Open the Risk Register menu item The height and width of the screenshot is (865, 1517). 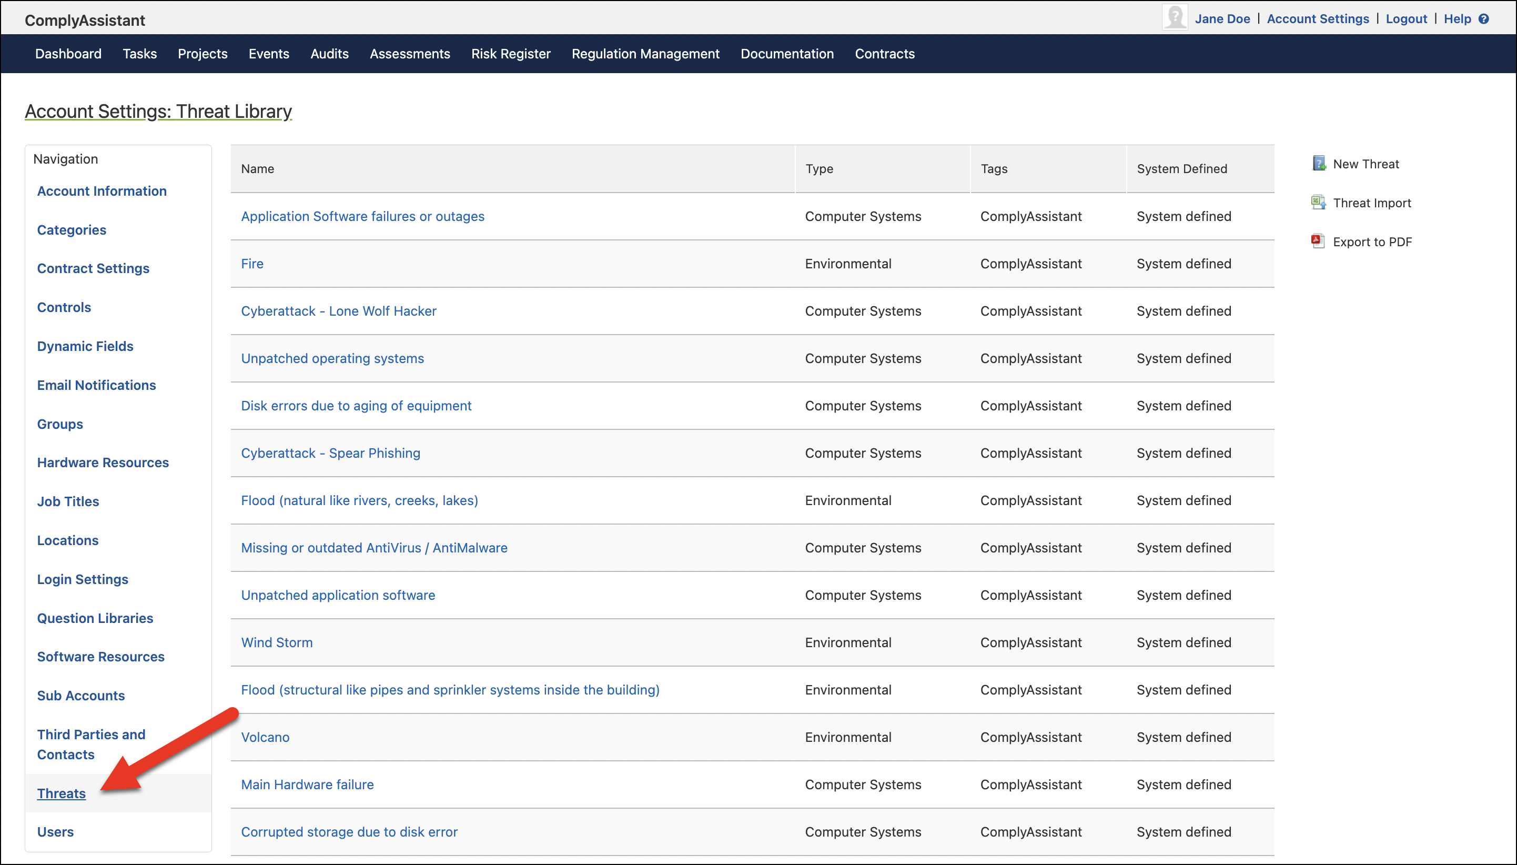click(x=511, y=54)
